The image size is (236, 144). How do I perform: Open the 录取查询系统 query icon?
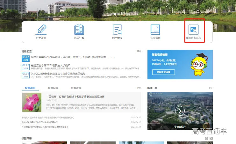pyautogui.click(x=193, y=30)
